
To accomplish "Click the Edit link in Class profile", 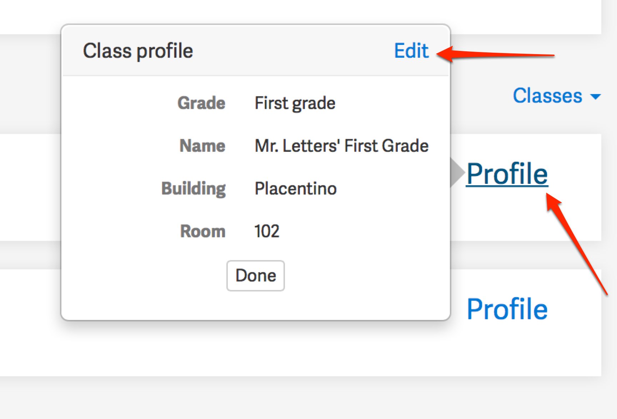I will click(411, 51).
